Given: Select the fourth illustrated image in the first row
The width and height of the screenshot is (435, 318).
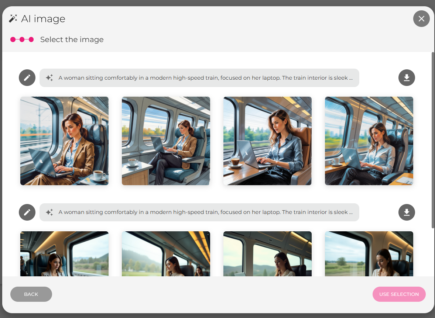Looking at the screenshot, I should [x=369, y=141].
